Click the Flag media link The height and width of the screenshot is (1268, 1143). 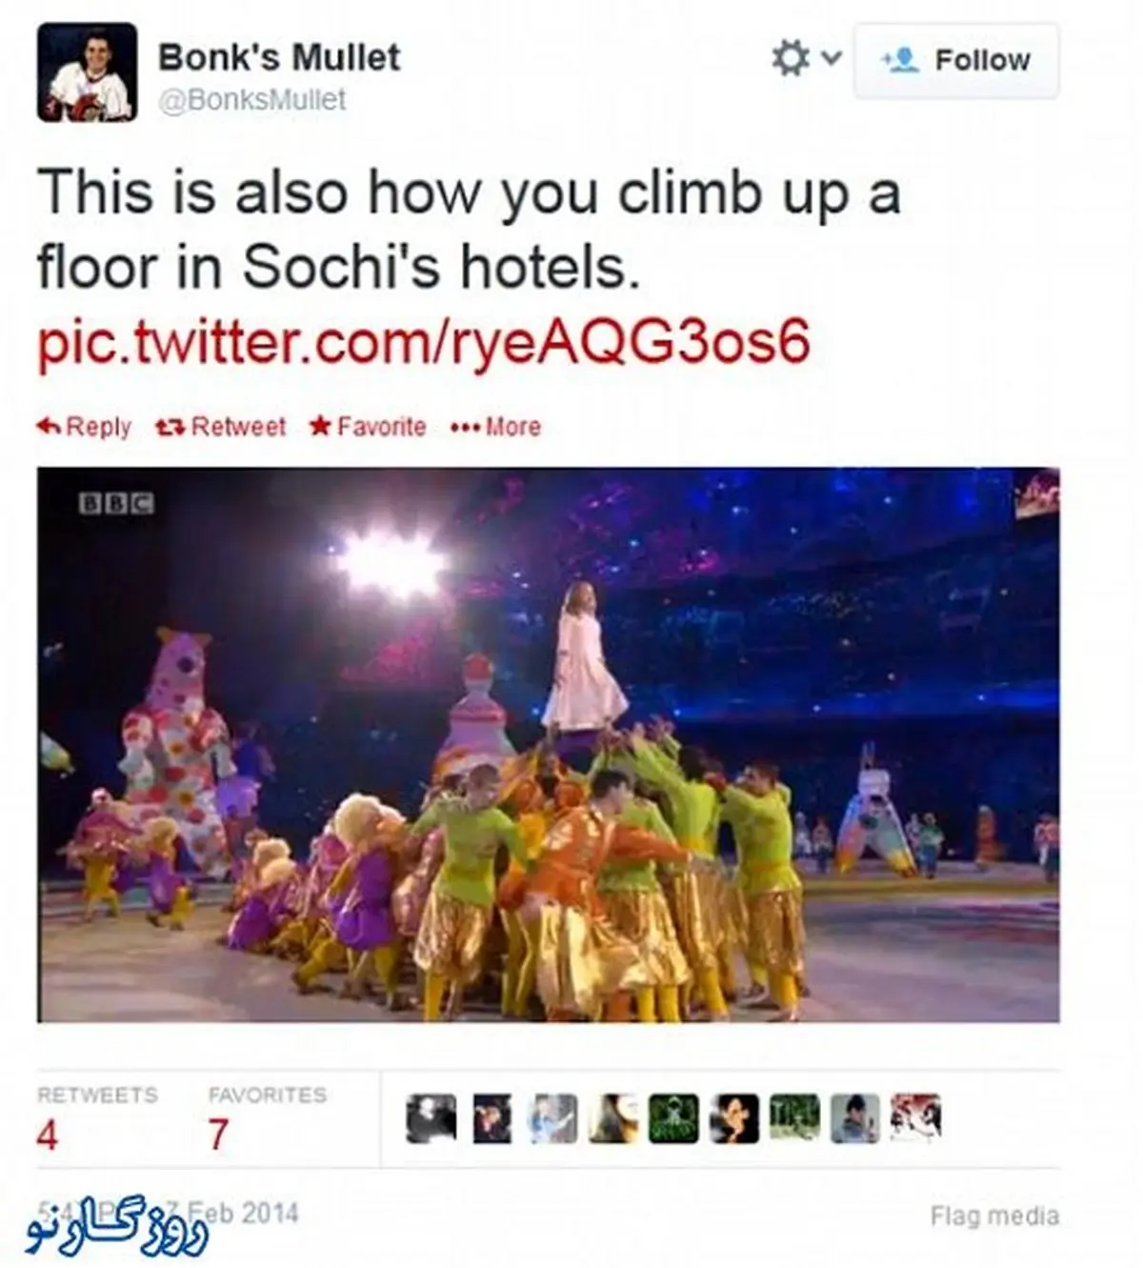[x=994, y=1216]
